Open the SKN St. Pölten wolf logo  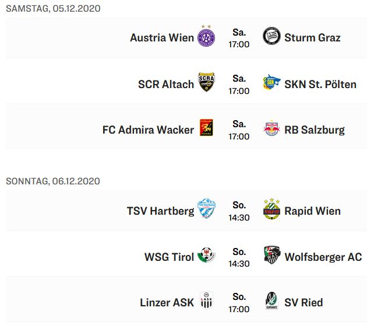271,82
